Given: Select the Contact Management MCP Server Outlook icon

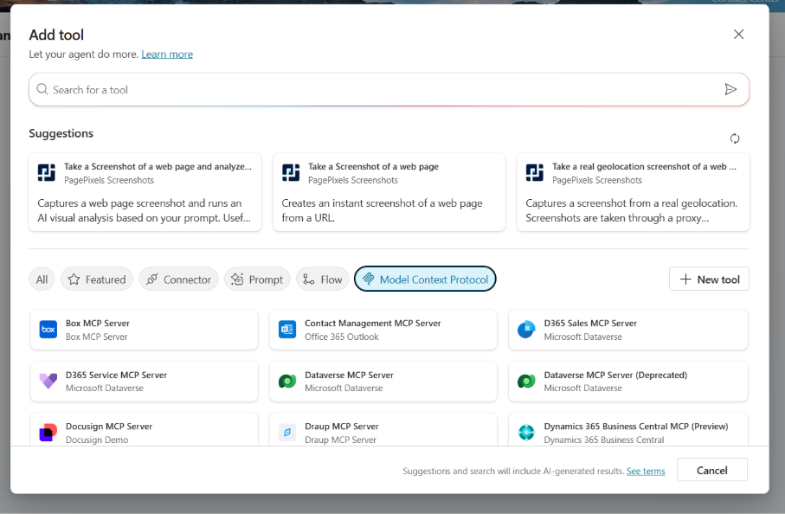Looking at the screenshot, I should pyautogui.click(x=287, y=330).
